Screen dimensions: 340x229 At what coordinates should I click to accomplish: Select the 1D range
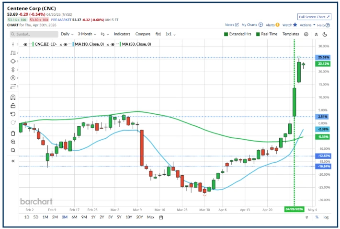click(27, 217)
